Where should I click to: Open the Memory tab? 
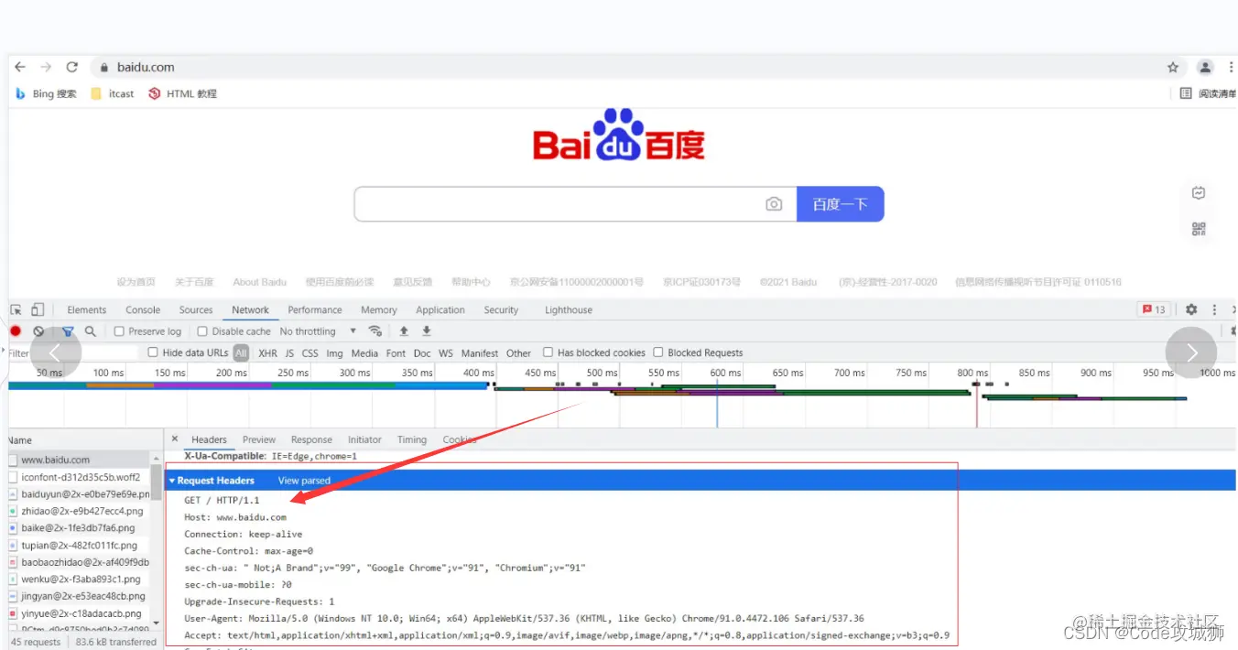(x=379, y=309)
